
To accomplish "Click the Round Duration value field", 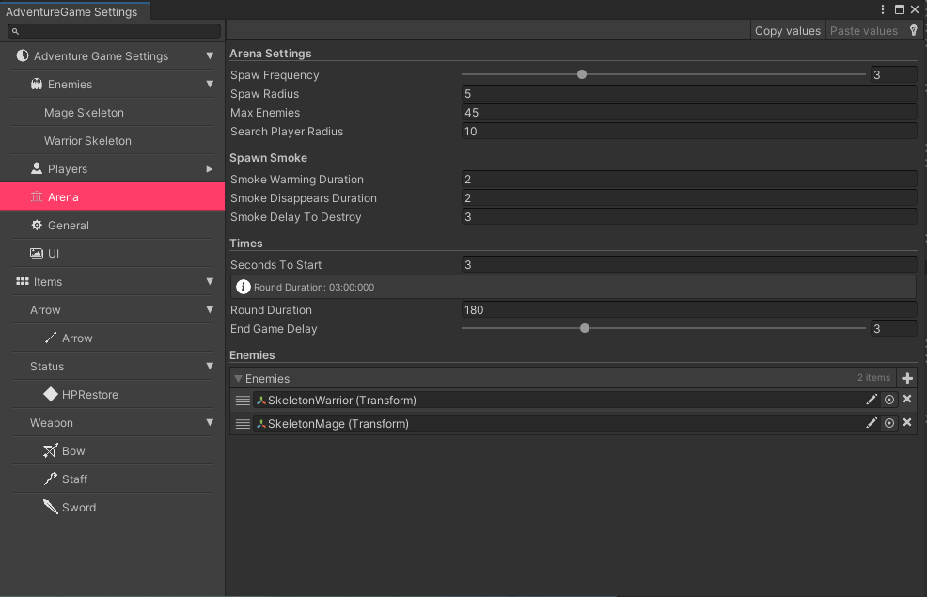I will (689, 309).
